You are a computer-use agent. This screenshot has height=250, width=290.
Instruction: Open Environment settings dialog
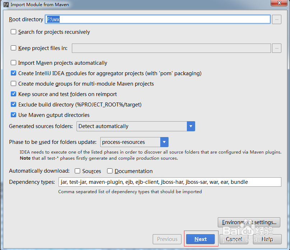249,222
